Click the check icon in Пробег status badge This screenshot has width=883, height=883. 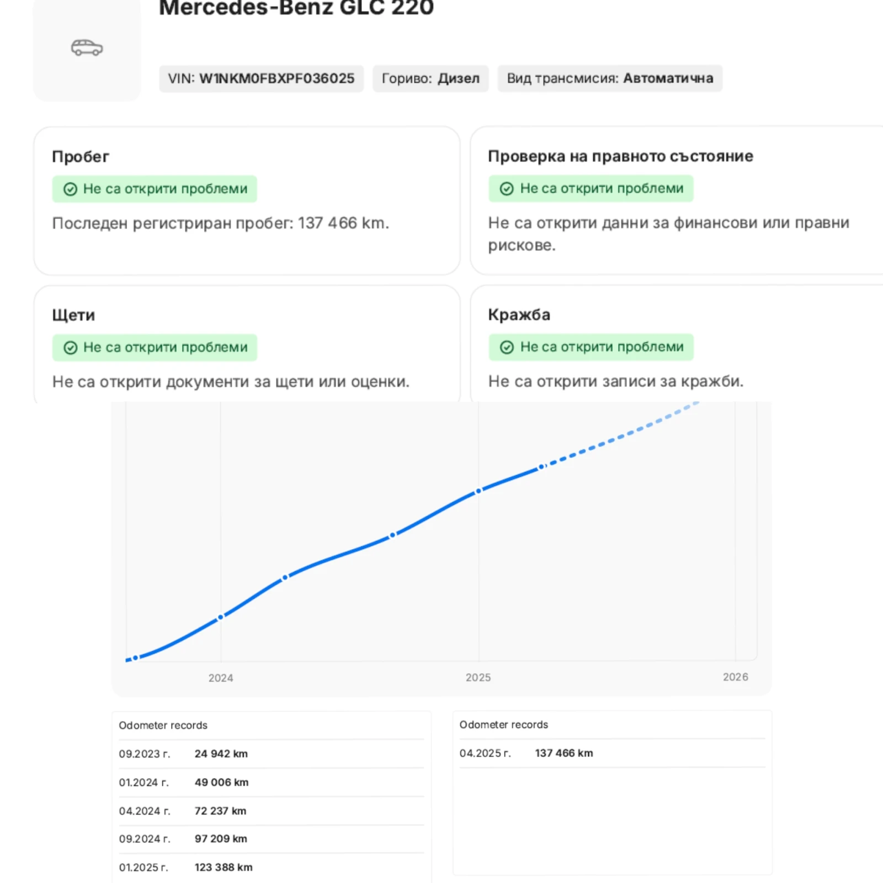click(70, 189)
